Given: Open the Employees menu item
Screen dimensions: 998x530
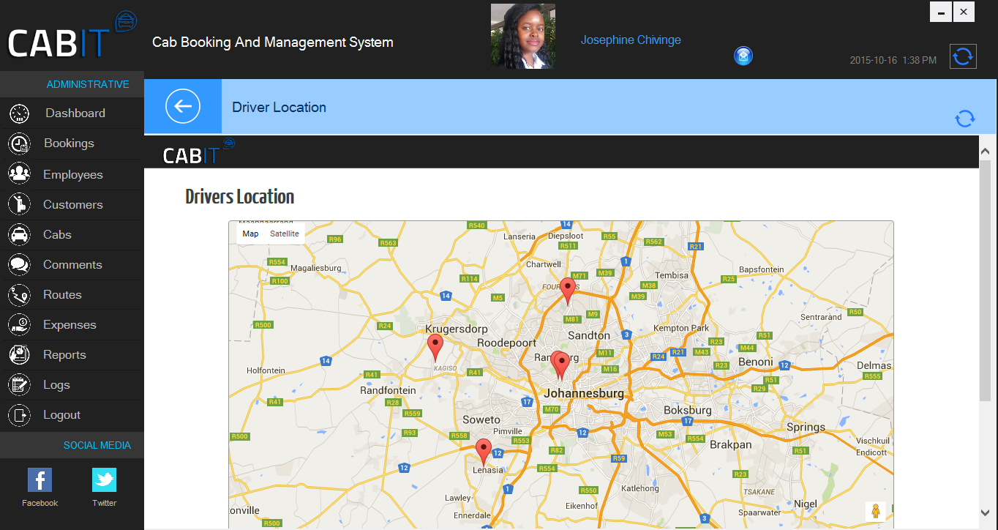Looking at the screenshot, I should [72, 174].
